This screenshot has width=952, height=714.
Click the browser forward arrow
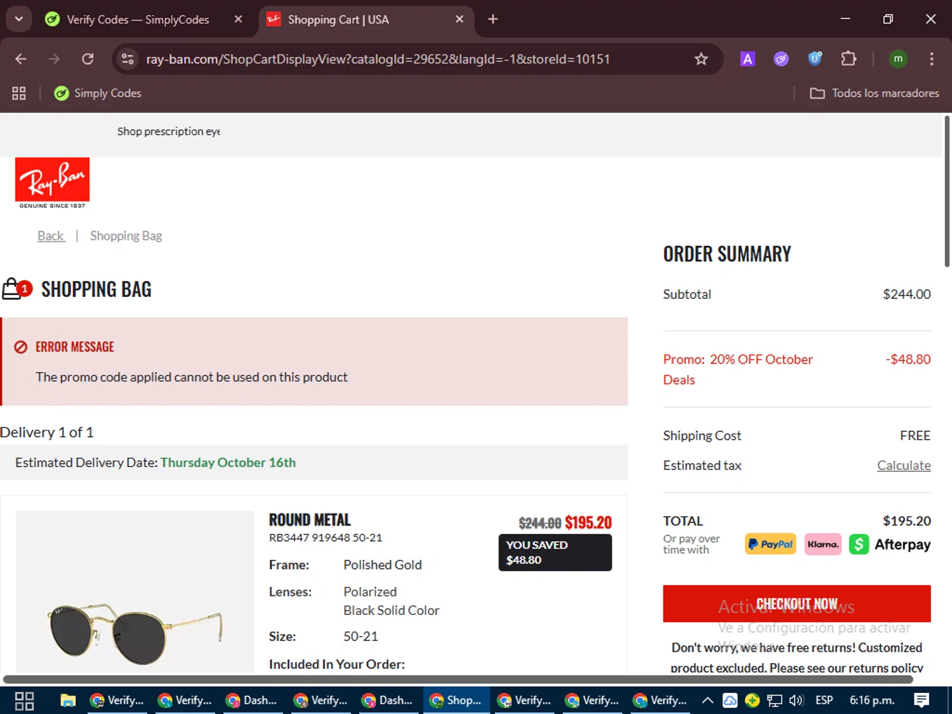click(x=54, y=59)
